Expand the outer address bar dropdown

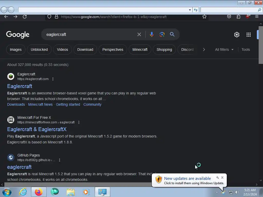click(190, 10)
